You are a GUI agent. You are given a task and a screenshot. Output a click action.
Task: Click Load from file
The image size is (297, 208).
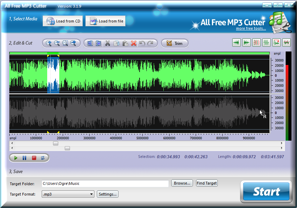(105, 21)
